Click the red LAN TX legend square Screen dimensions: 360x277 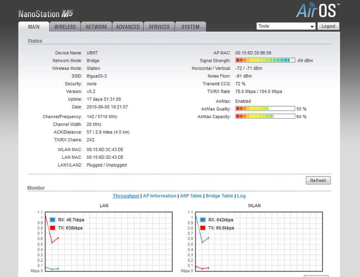53,228
